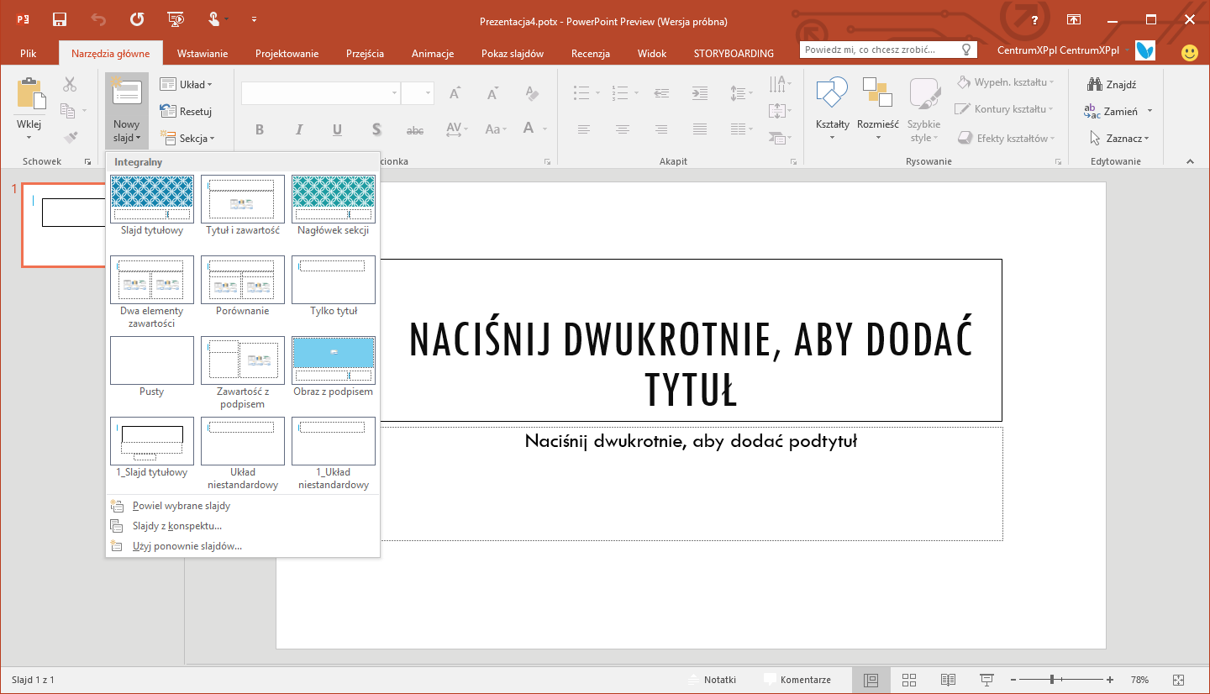The width and height of the screenshot is (1210, 694).
Task: Select slide 1 thumbnail in the panel
Action: point(63,225)
